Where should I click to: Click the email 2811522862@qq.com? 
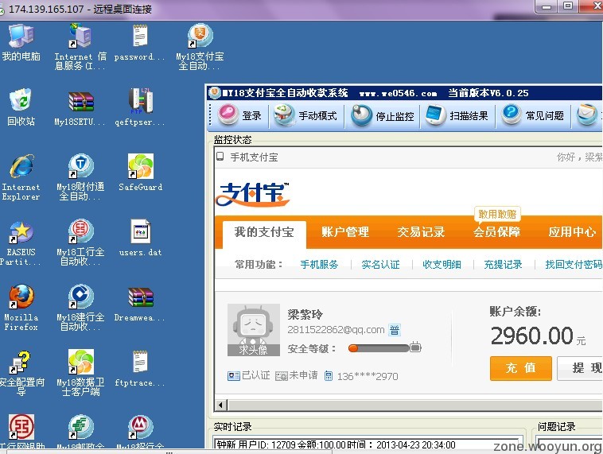336,330
